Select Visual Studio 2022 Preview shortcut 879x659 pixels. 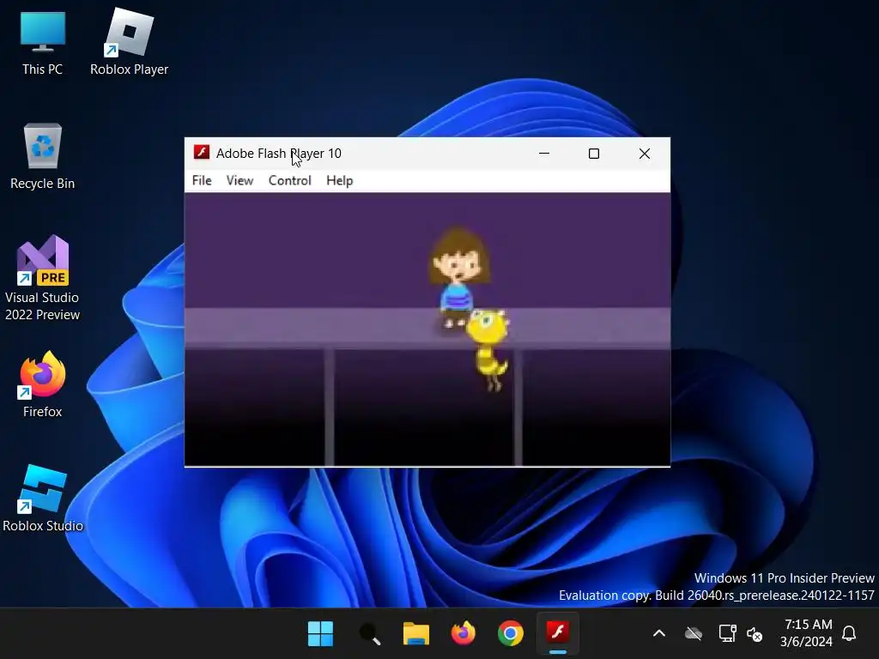point(43,278)
